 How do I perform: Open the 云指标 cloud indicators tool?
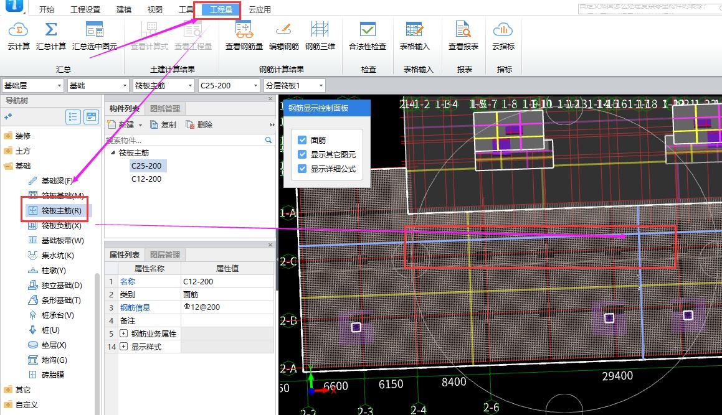[x=503, y=36]
